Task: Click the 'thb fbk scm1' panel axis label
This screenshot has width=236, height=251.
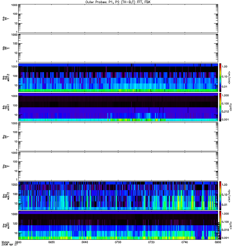Action: tap(6, 107)
